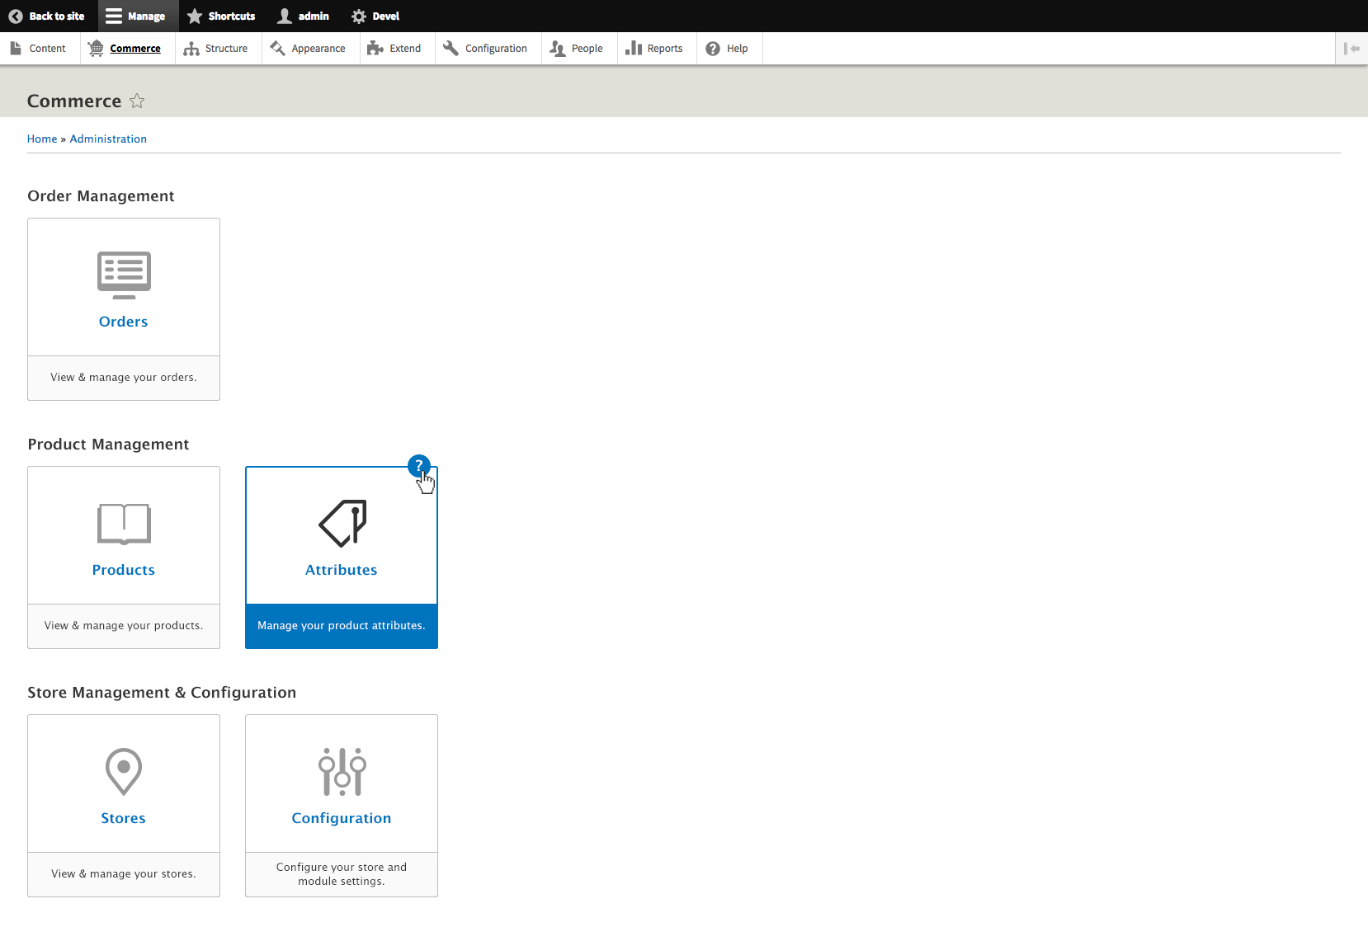Follow the Home breadcrumb link
The image size is (1368, 941).
(42, 139)
